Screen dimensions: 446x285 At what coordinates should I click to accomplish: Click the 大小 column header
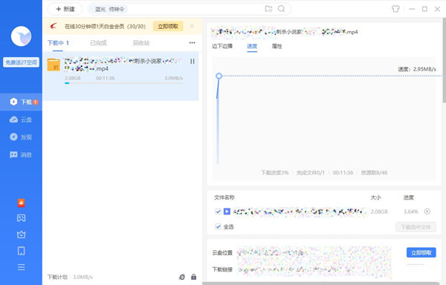pos(375,197)
